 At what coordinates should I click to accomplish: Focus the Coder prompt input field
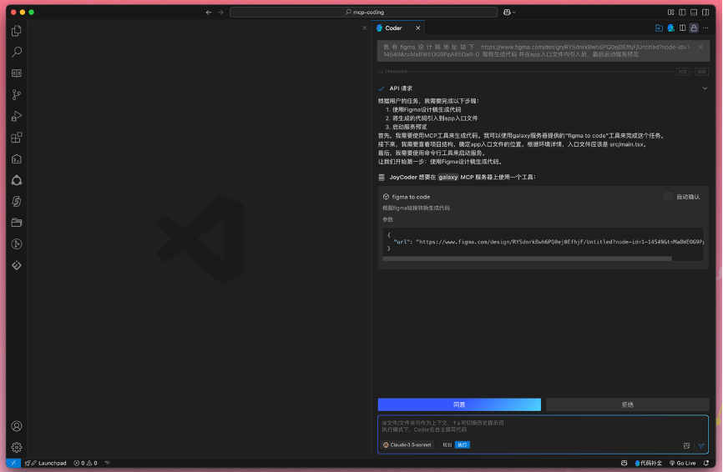pos(543,427)
